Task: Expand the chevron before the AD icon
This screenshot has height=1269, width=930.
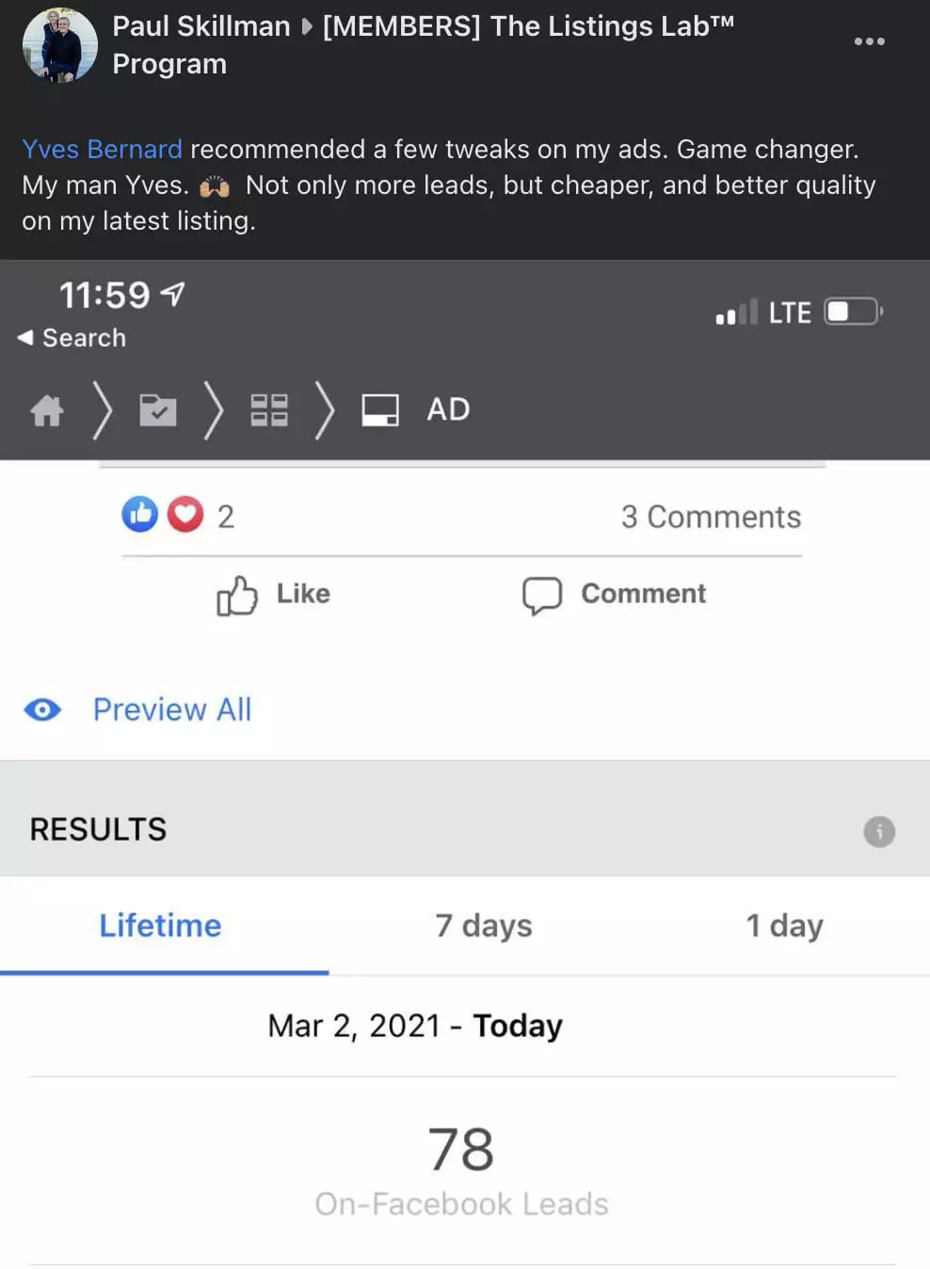Action: coord(325,410)
